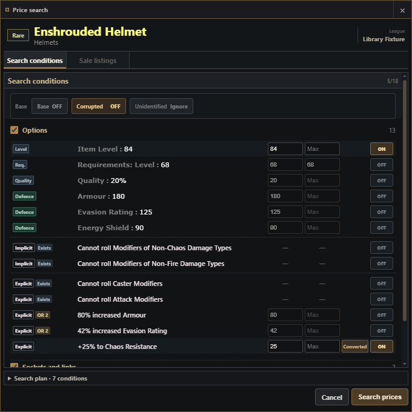Click the Library Fixture league selector

pos(384,39)
